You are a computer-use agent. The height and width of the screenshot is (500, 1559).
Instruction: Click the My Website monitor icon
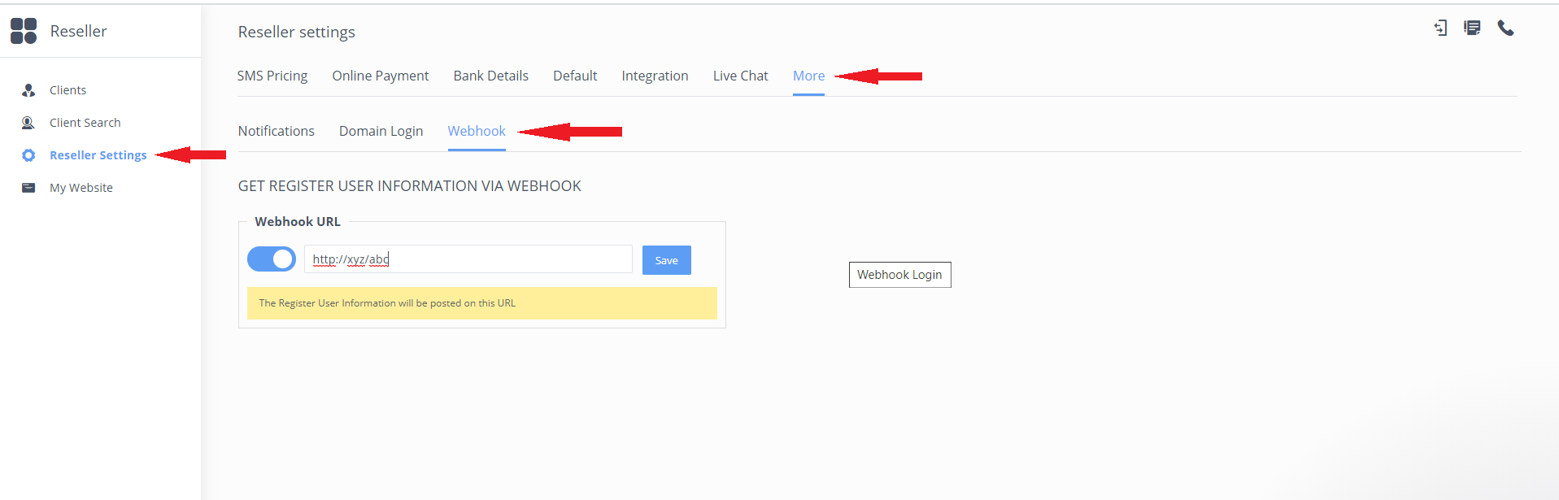[x=28, y=188]
